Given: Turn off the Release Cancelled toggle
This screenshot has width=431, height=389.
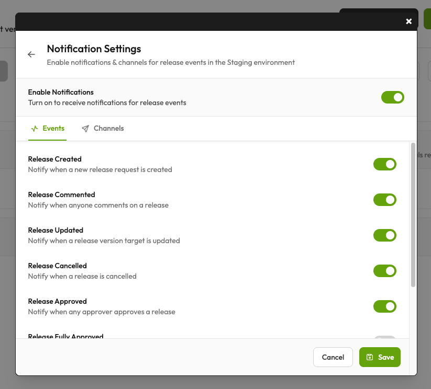Looking at the screenshot, I should click(385, 271).
